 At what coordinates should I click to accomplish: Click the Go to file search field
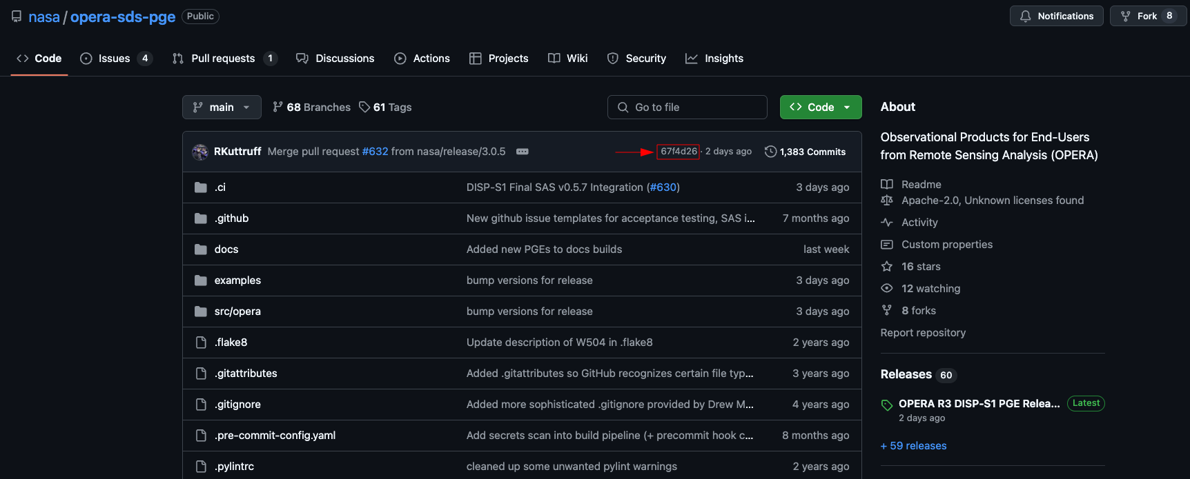[687, 107]
